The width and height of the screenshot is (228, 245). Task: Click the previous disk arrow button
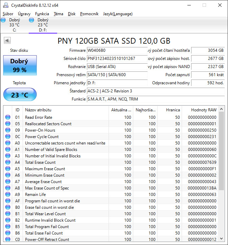7,41
